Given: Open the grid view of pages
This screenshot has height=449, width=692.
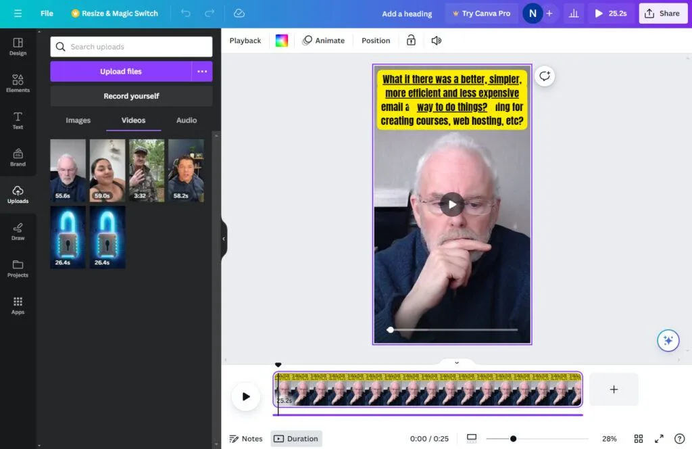Looking at the screenshot, I should pos(639,438).
